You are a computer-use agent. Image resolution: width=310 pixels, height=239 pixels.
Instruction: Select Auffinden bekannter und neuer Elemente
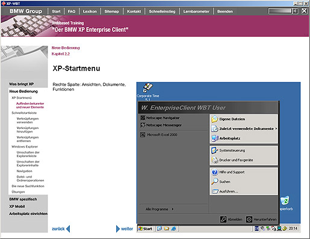(x=30, y=105)
